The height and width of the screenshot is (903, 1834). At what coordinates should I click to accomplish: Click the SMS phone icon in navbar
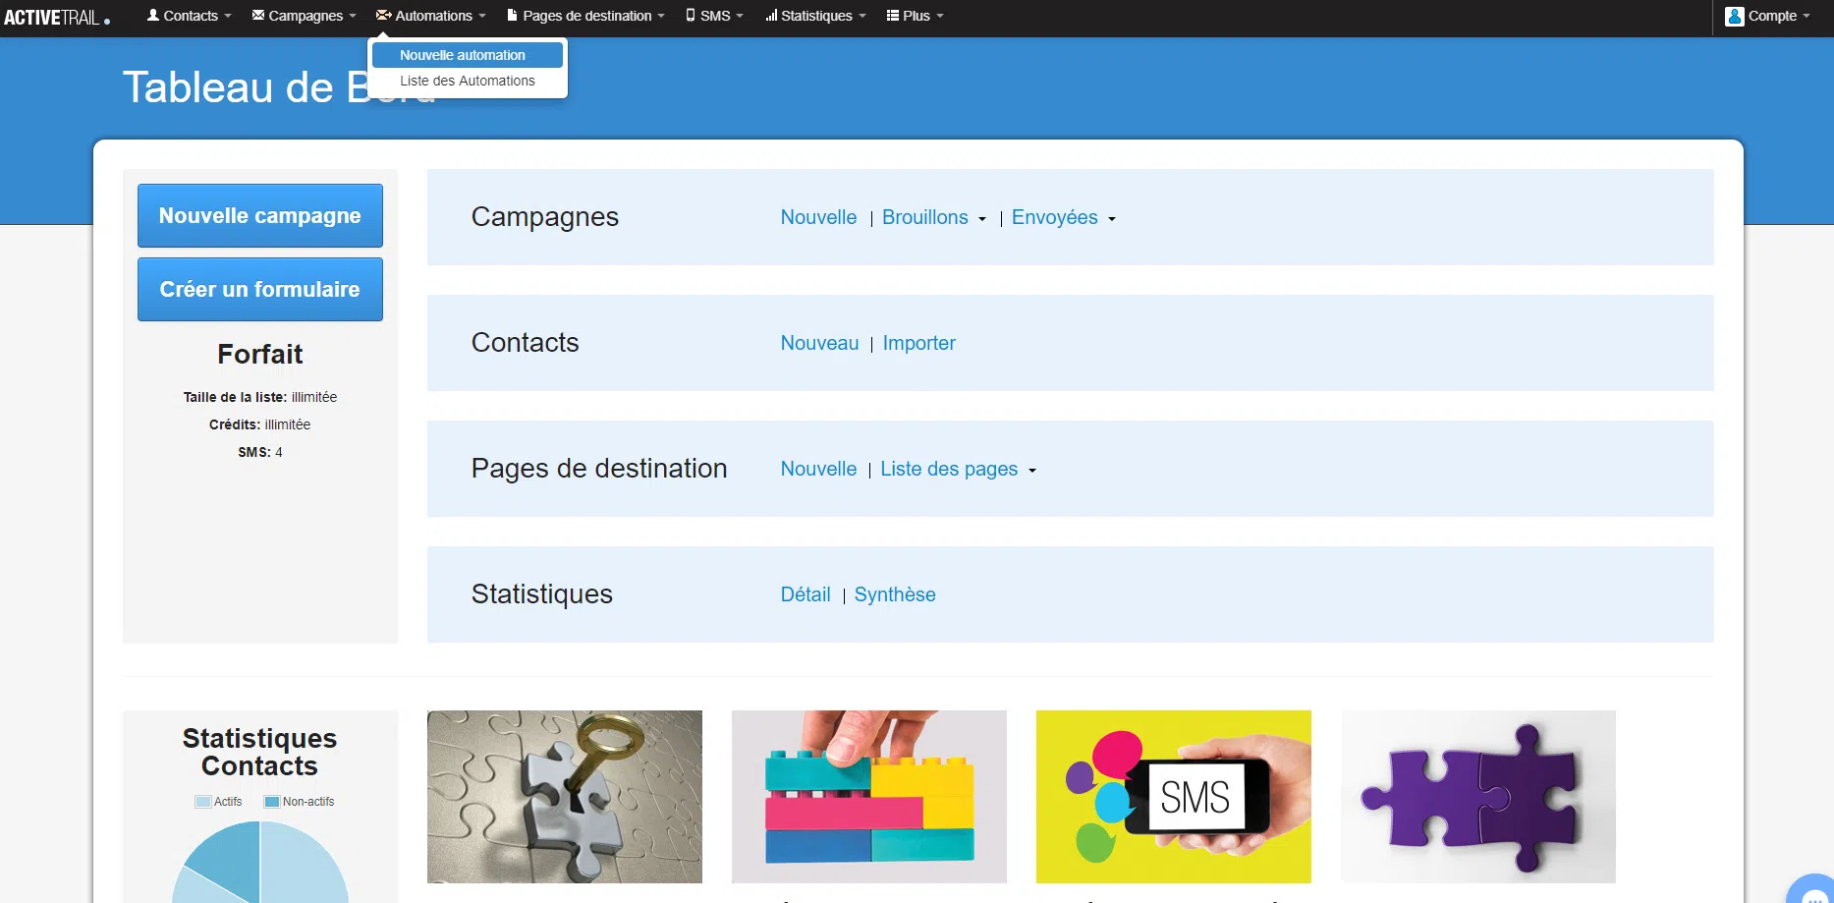click(x=691, y=15)
